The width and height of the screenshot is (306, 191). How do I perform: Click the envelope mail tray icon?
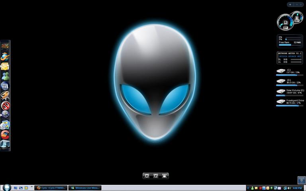279,188
